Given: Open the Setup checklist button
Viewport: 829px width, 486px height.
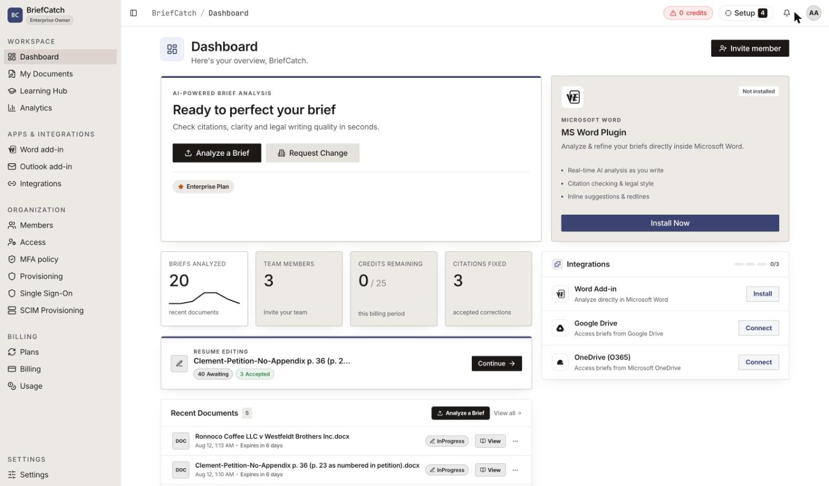Looking at the screenshot, I should pos(746,13).
